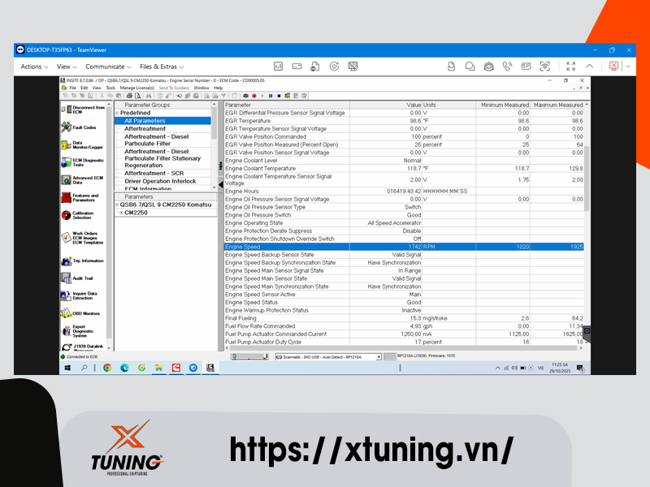This screenshot has width=650, height=487.
Task: Open the datalink adapter dropdown in status bar
Action: (379, 356)
